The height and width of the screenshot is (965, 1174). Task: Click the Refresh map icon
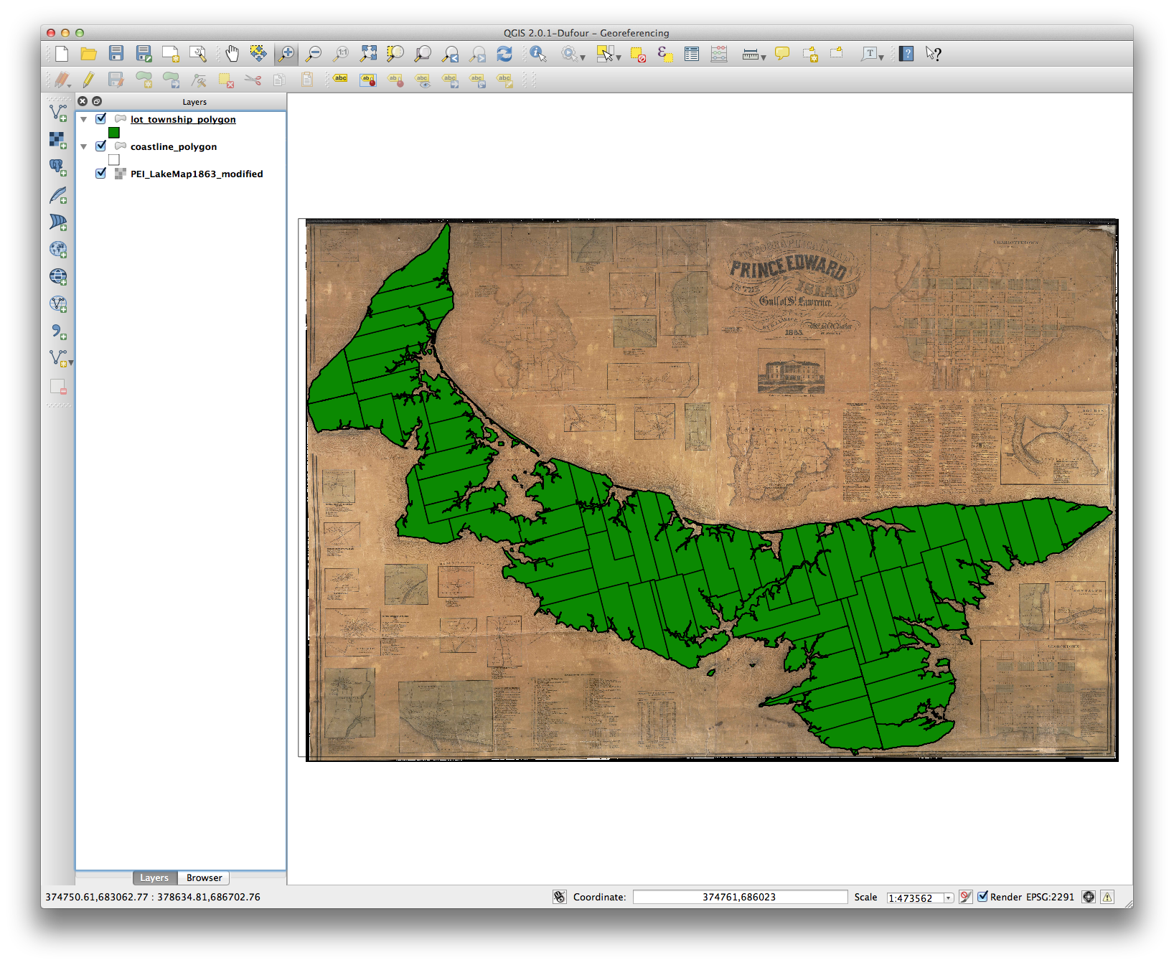(504, 54)
